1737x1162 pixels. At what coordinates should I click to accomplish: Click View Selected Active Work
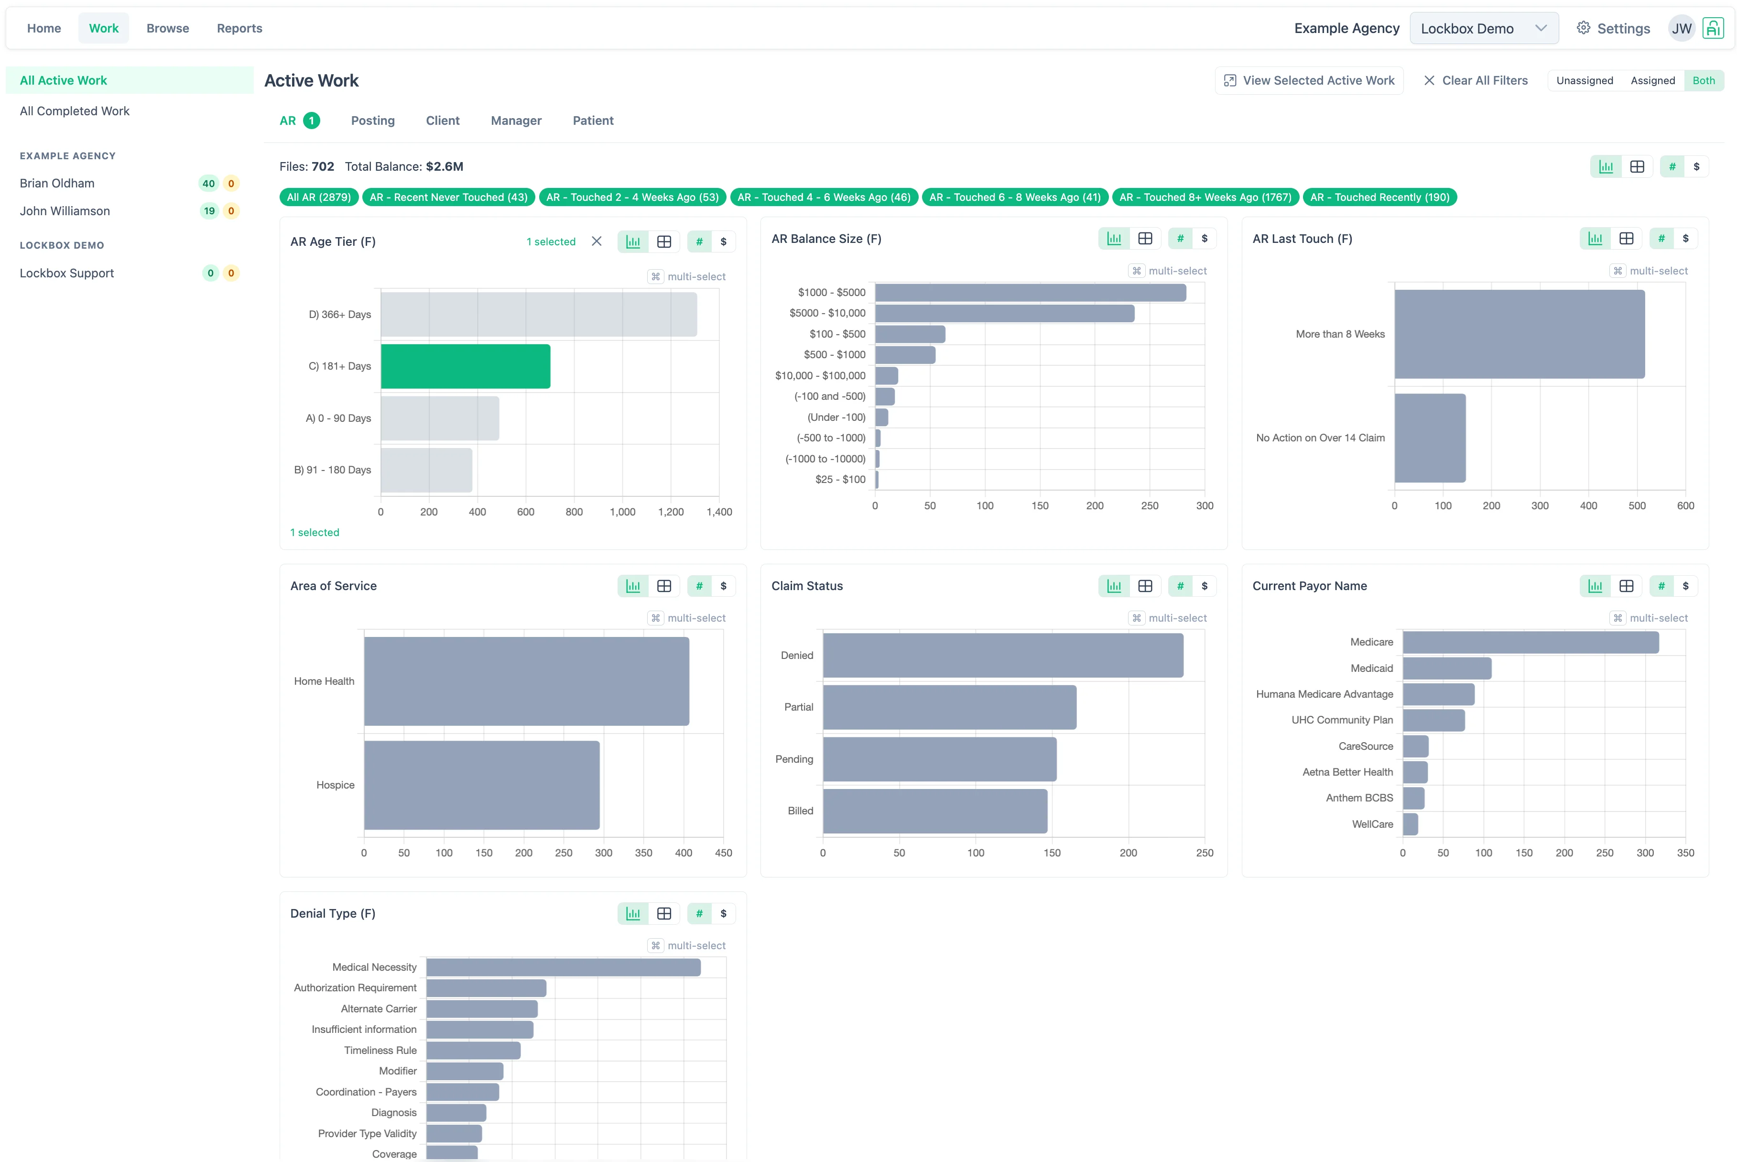click(x=1309, y=81)
